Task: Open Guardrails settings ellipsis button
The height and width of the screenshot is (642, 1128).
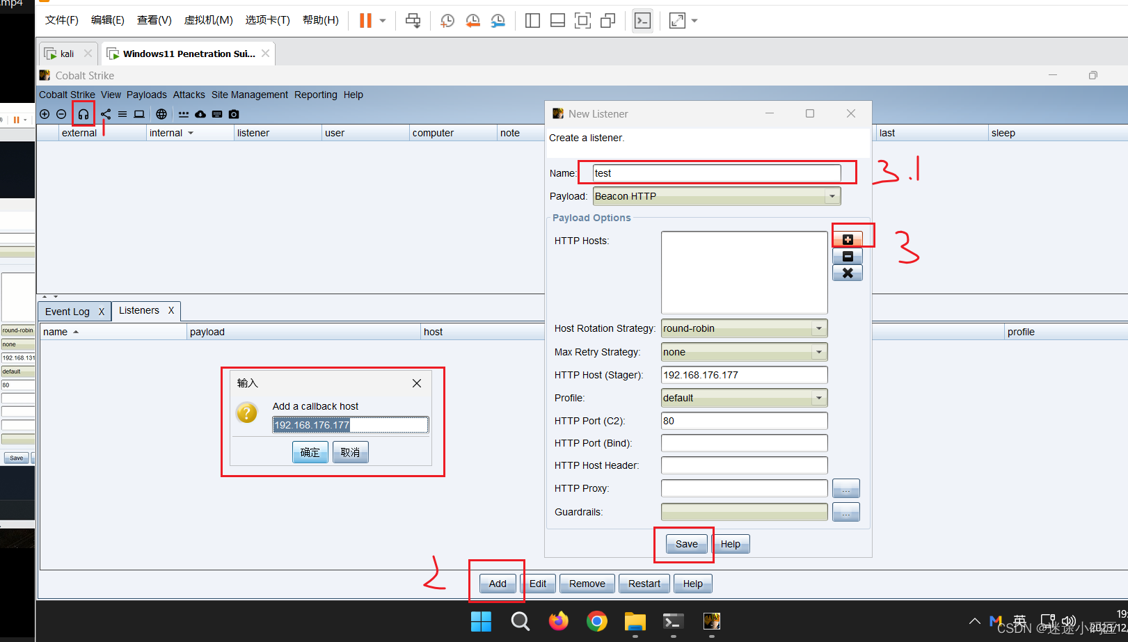Action: [846, 512]
